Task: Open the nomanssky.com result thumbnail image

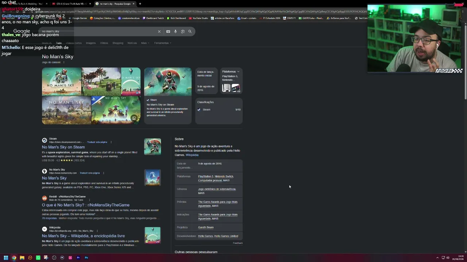Action: 153,177
